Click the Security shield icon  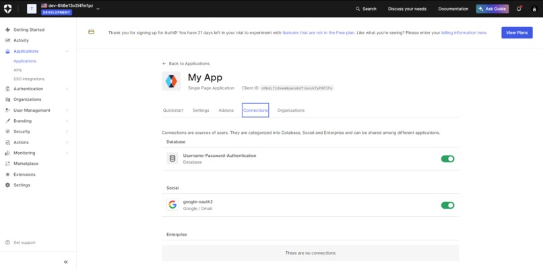[x=7, y=131]
